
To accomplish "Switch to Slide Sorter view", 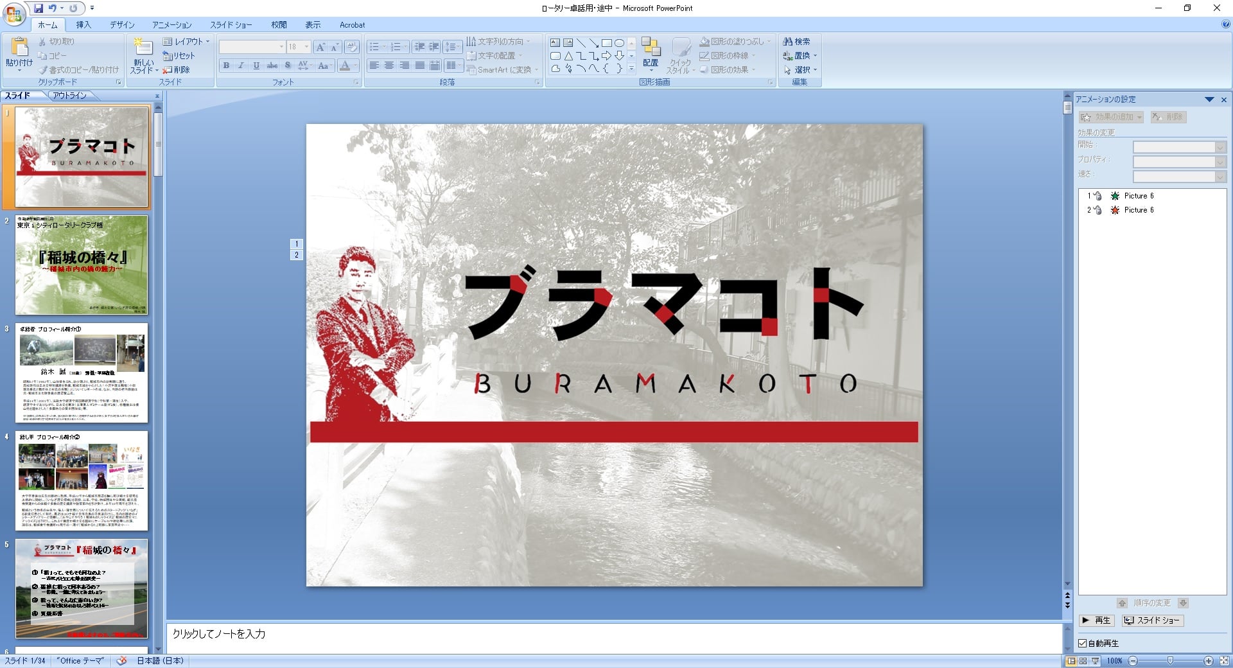I will pyautogui.click(x=1083, y=661).
